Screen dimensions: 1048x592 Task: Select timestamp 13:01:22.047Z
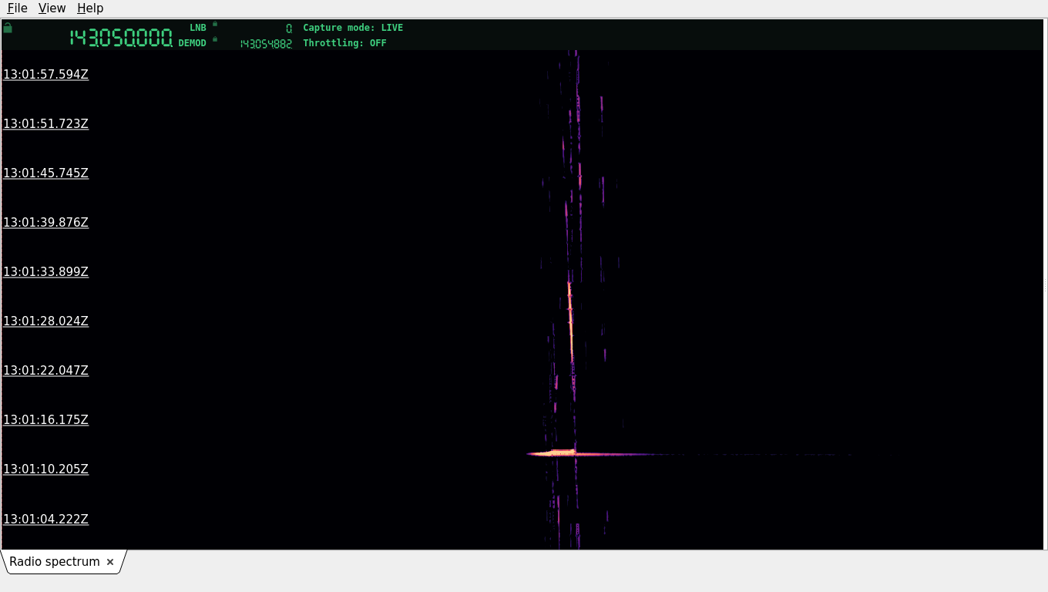[x=46, y=371]
